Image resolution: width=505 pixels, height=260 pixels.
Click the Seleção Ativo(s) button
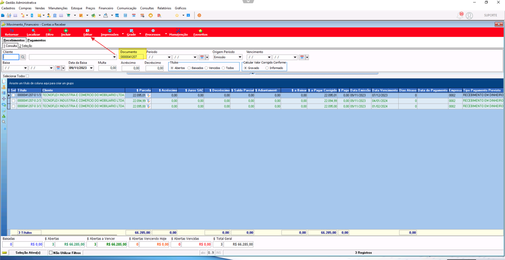(x=28, y=253)
